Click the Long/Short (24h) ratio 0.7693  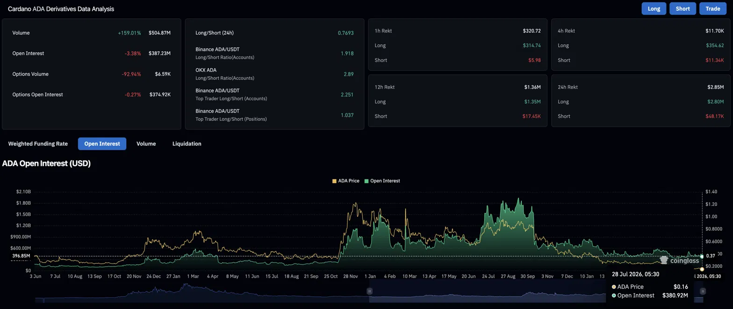click(x=345, y=33)
